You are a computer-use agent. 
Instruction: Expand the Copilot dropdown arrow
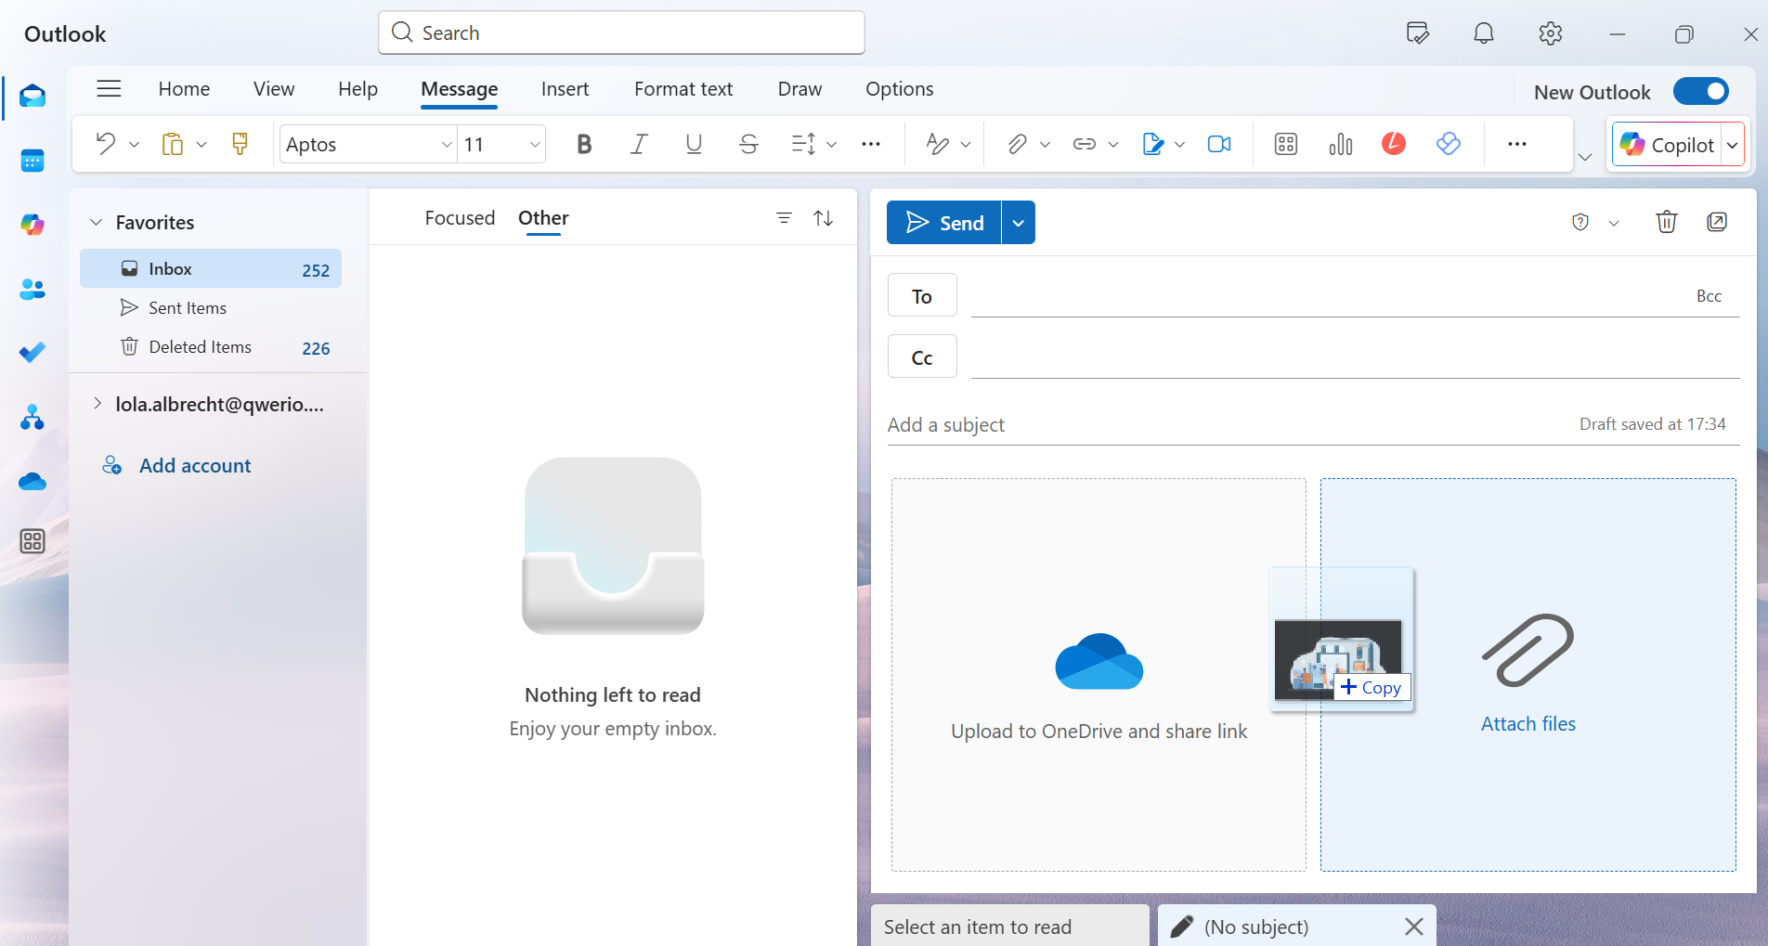[x=1733, y=145]
